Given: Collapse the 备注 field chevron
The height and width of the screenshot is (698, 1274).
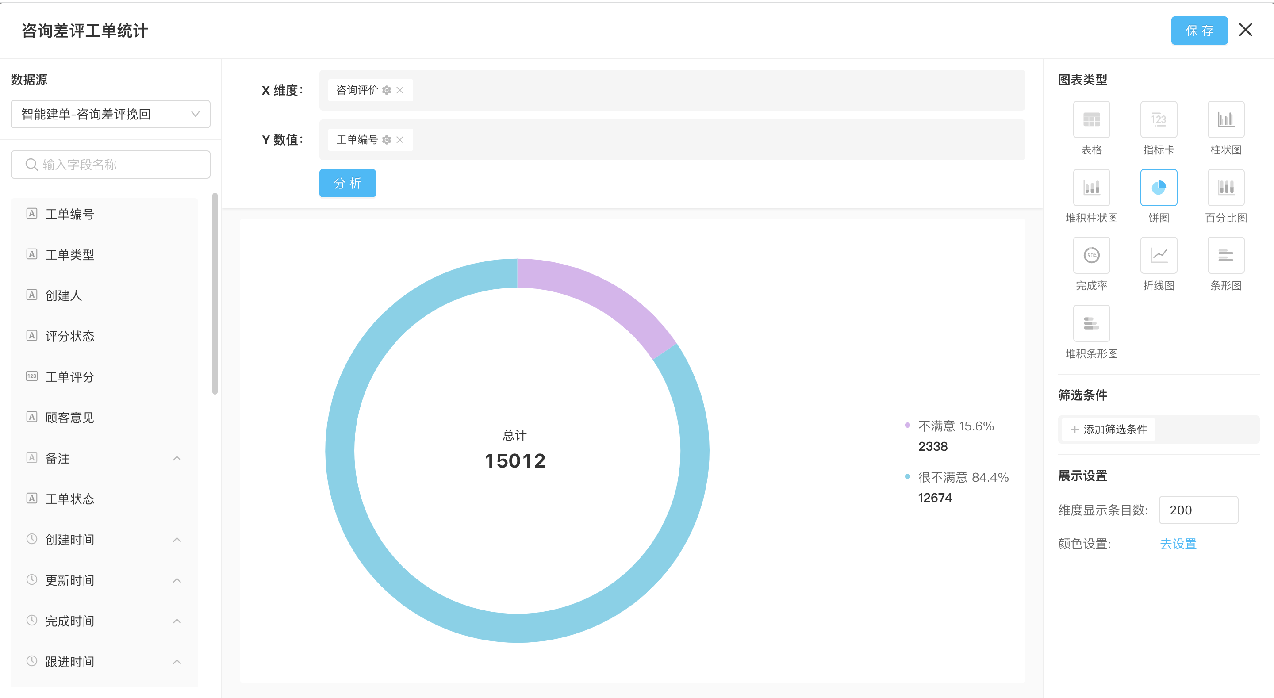Looking at the screenshot, I should click(177, 459).
